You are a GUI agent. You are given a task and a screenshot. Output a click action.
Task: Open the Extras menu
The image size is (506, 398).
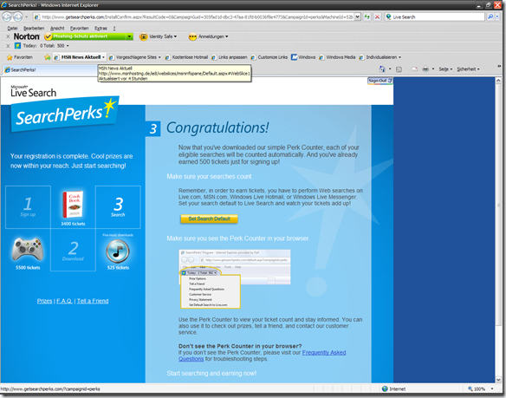pos(101,29)
